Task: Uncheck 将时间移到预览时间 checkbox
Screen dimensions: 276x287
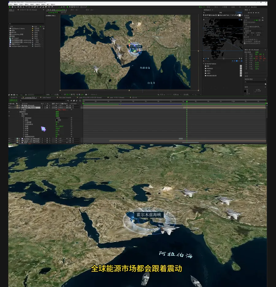Action: click(245, 43)
